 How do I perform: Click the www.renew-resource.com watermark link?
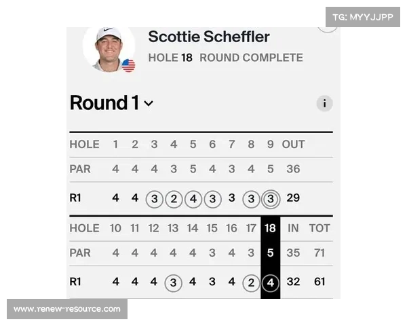pos(67,309)
